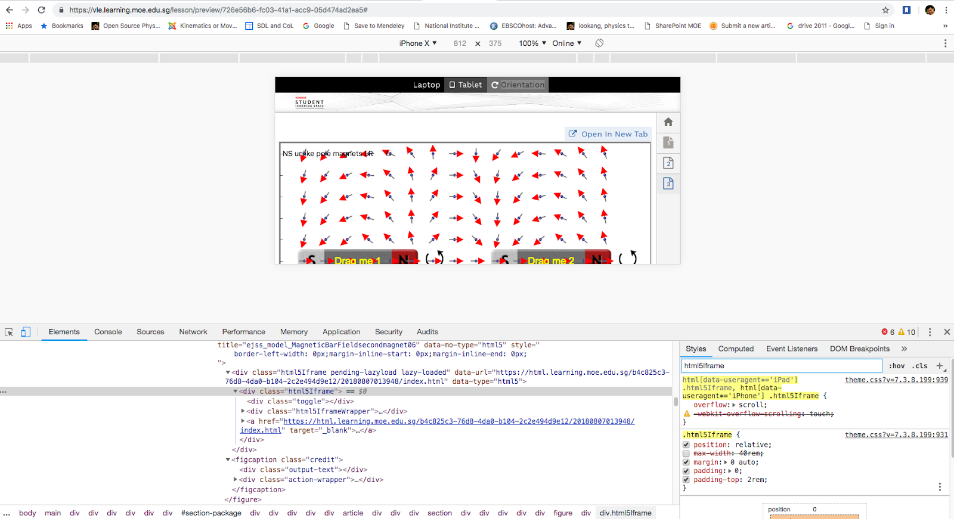
Task: Show more Styles pane tabs via double chevron
Action: (x=904, y=349)
